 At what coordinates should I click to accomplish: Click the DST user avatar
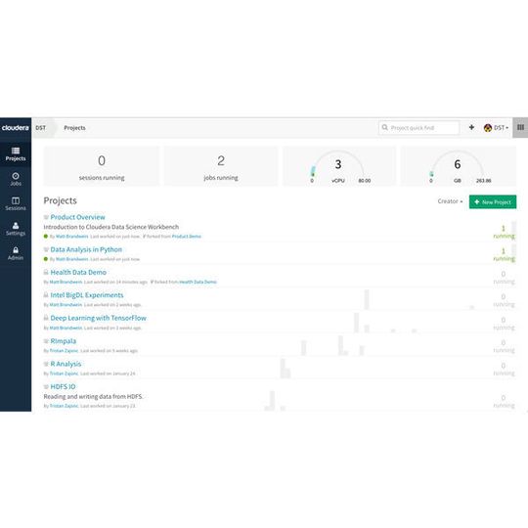point(488,128)
